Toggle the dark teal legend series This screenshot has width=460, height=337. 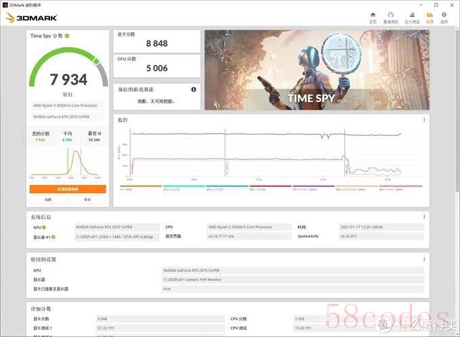(227, 188)
